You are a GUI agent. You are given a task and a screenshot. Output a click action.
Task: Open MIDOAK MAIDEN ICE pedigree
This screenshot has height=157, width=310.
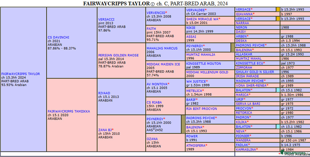[x=163, y=64]
